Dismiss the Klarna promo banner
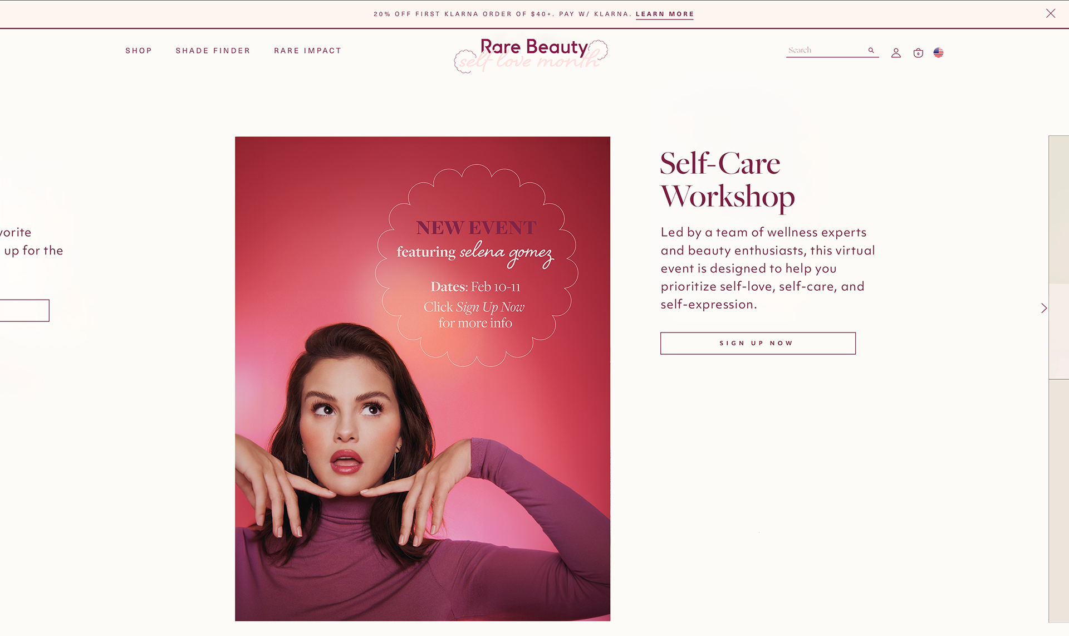 point(1051,13)
